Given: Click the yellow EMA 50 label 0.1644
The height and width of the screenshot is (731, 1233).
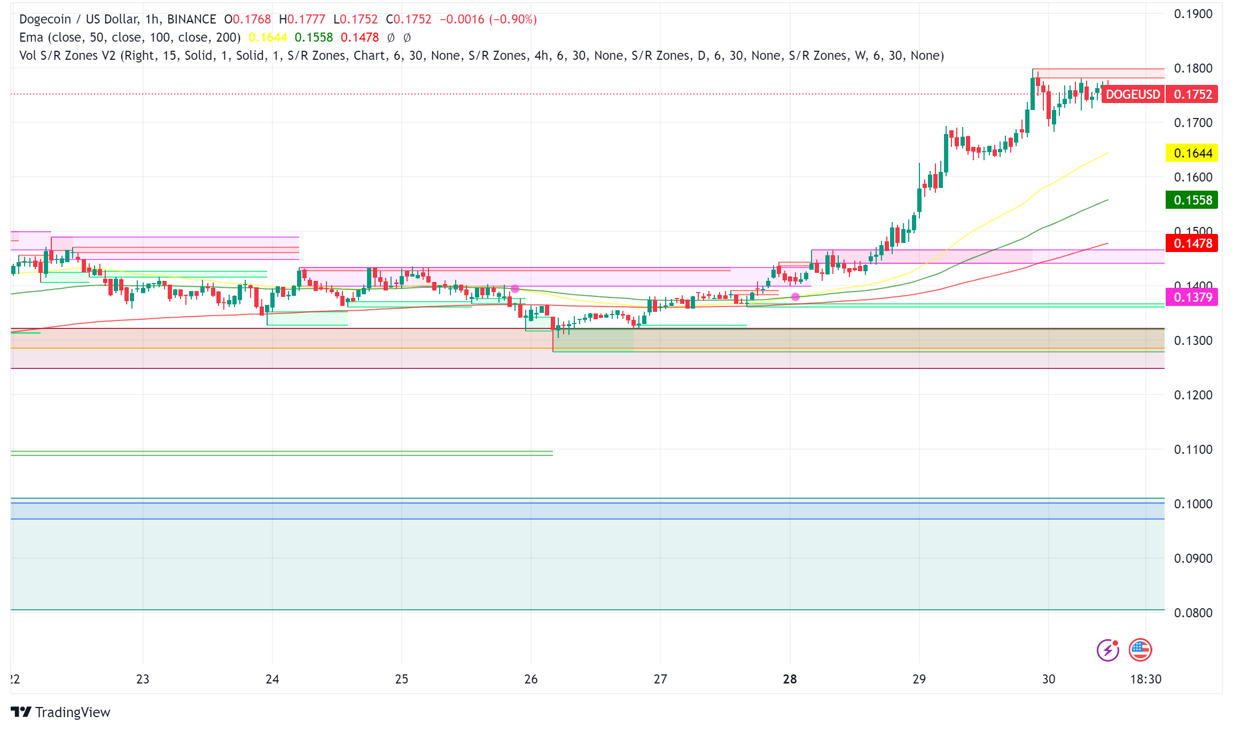Looking at the screenshot, I should pyautogui.click(x=1192, y=153).
